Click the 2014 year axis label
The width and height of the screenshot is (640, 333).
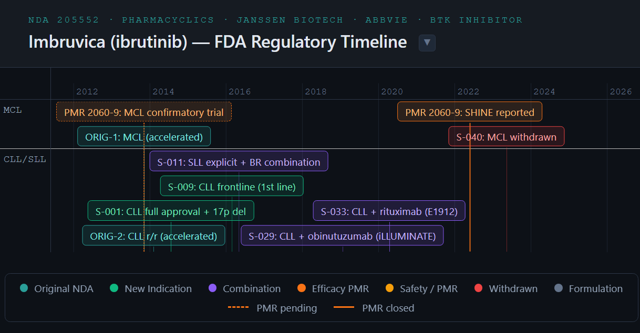pyautogui.click(x=163, y=92)
